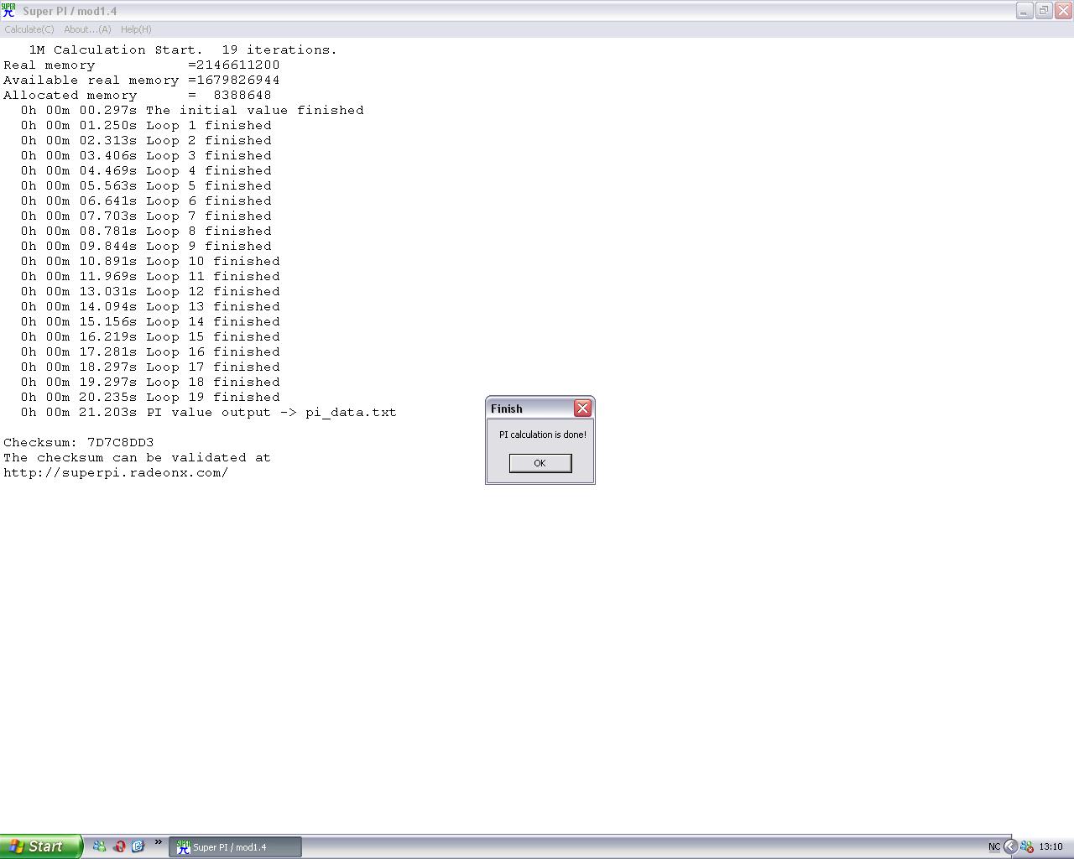This screenshot has width=1074, height=859.
Task: Click the checksum value 7D7C8DD3
Action: pos(121,443)
